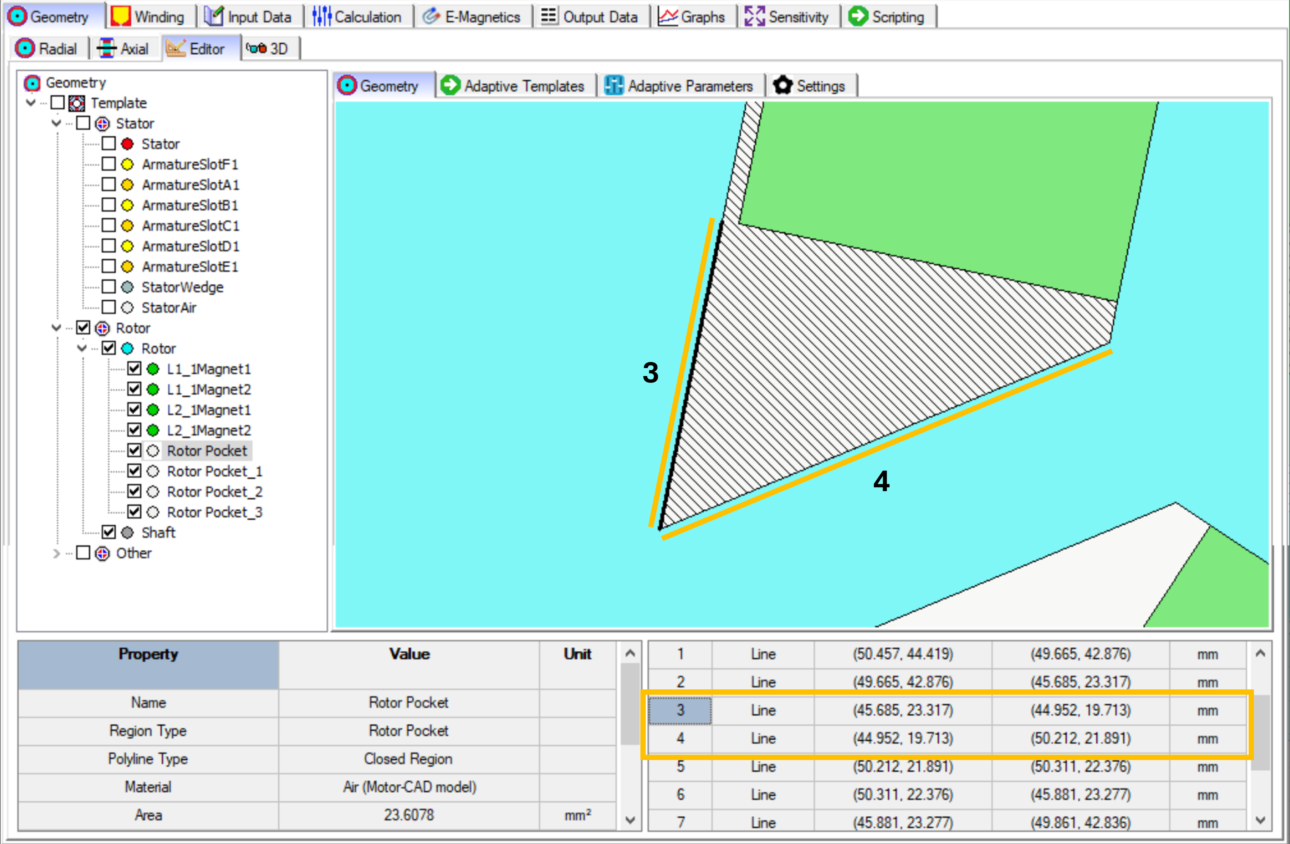Uncheck the Shaft visibility checkbox
Screen dimensions: 1290x844
coord(108,532)
